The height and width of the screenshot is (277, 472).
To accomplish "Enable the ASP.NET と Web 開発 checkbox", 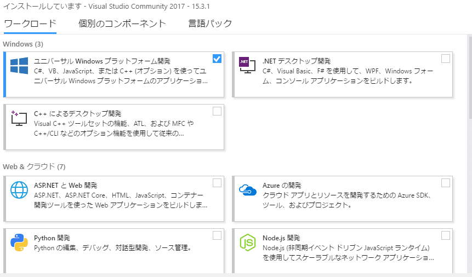I will pyautogui.click(x=217, y=183).
